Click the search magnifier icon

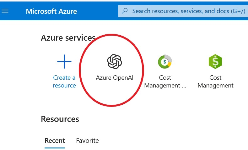(125, 11)
